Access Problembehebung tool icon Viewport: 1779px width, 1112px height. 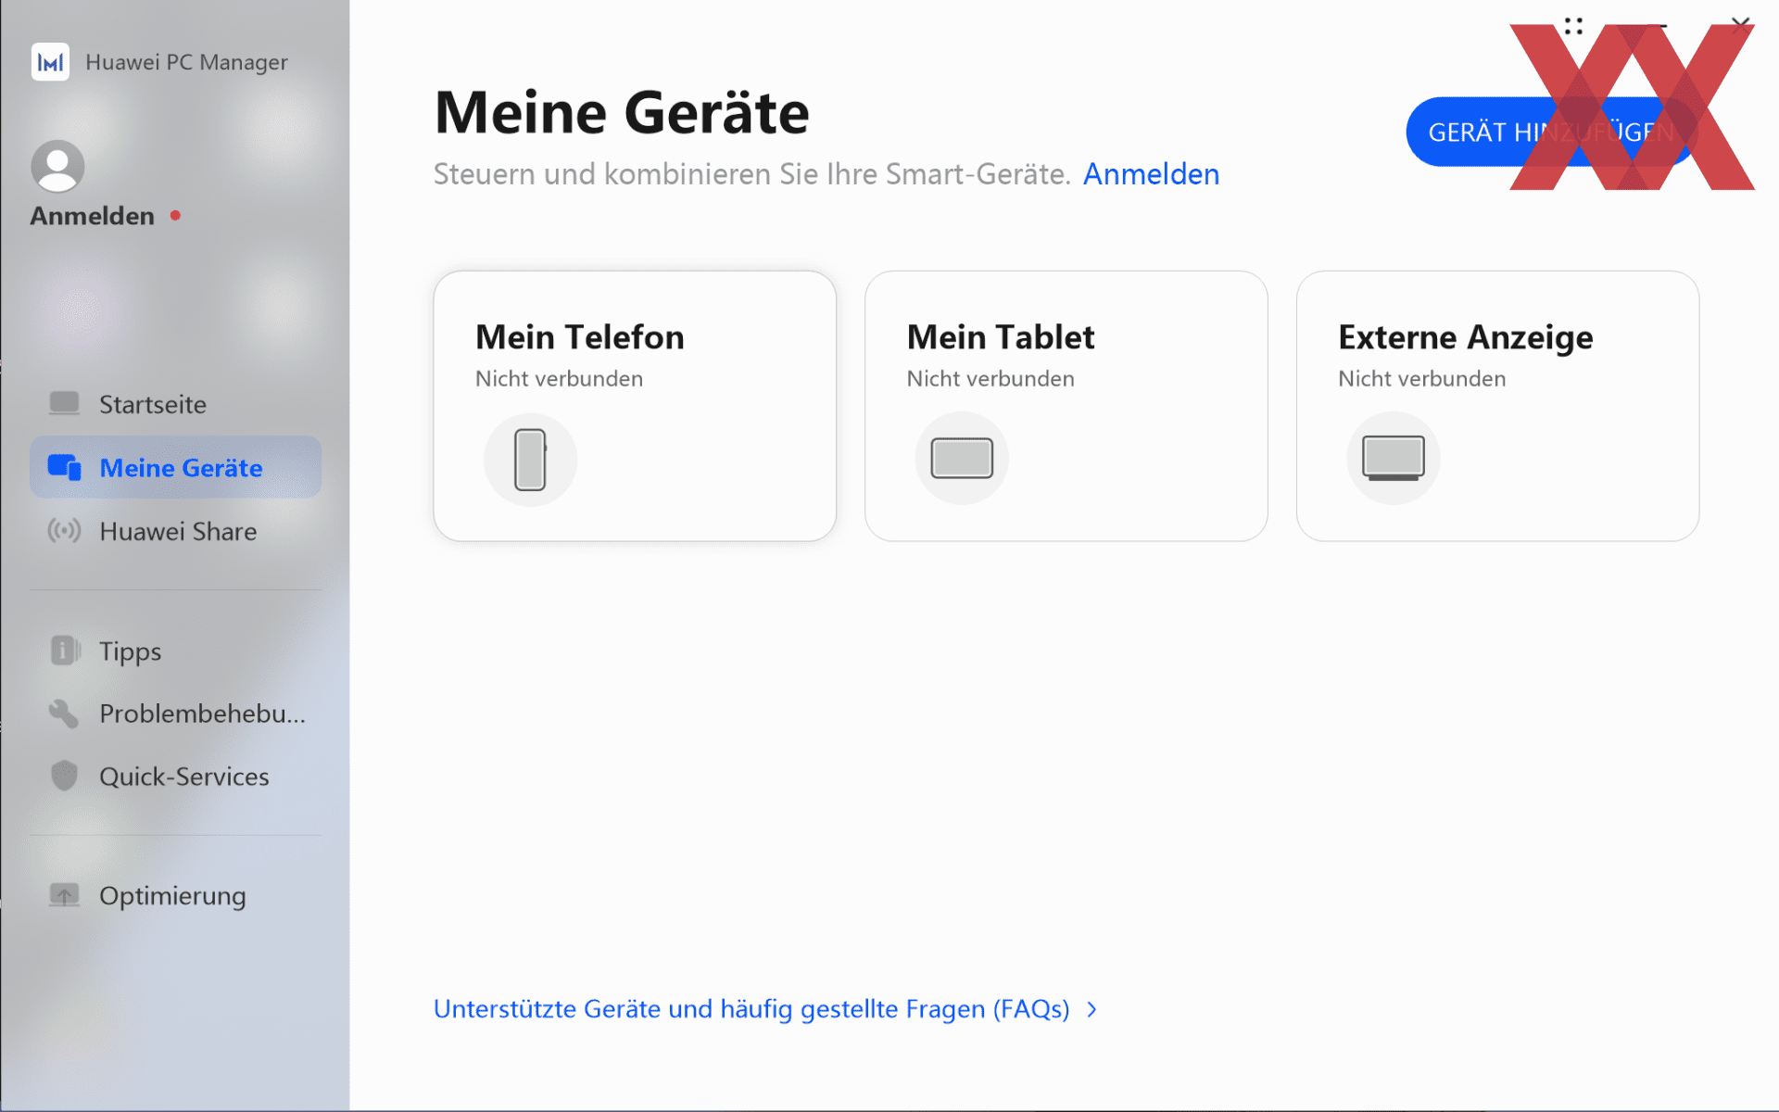click(65, 711)
